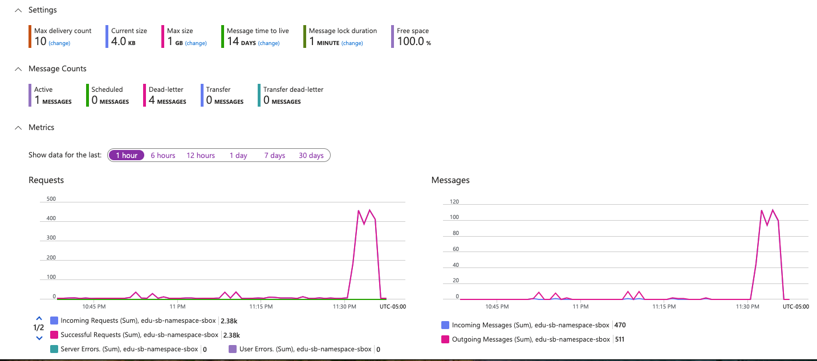The image size is (817, 361).
Task: Click Incoming Requests legend color swatch
Action: 54,321
